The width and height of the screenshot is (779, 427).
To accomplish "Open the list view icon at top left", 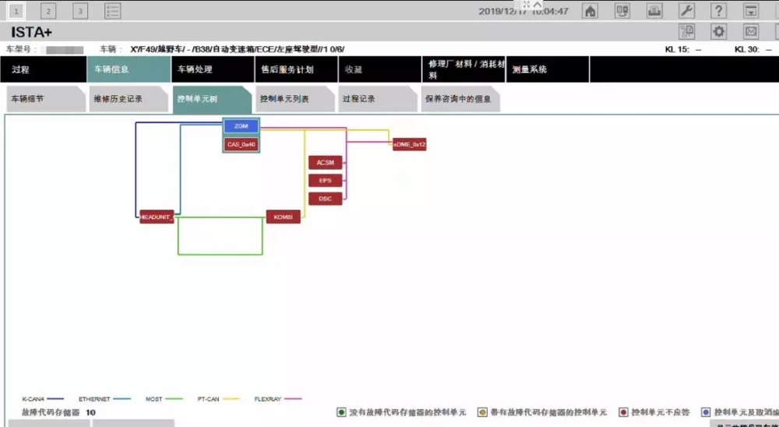I will click(113, 11).
